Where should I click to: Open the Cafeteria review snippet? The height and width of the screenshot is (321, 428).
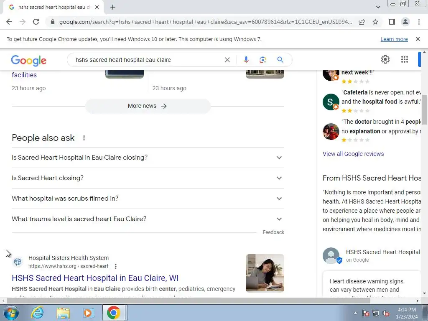point(381,97)
